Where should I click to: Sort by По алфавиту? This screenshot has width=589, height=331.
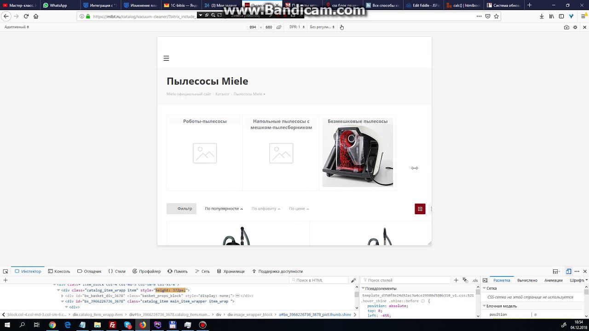(266, 209)
